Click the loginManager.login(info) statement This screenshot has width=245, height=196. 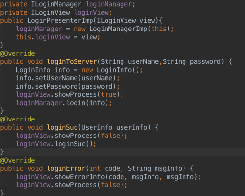coord(64,103)
